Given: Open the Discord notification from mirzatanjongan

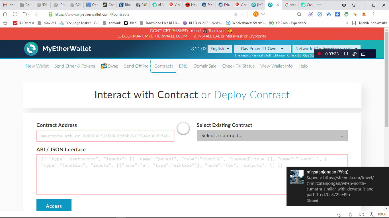Looking at the screenshot, I should pos(338,186).
